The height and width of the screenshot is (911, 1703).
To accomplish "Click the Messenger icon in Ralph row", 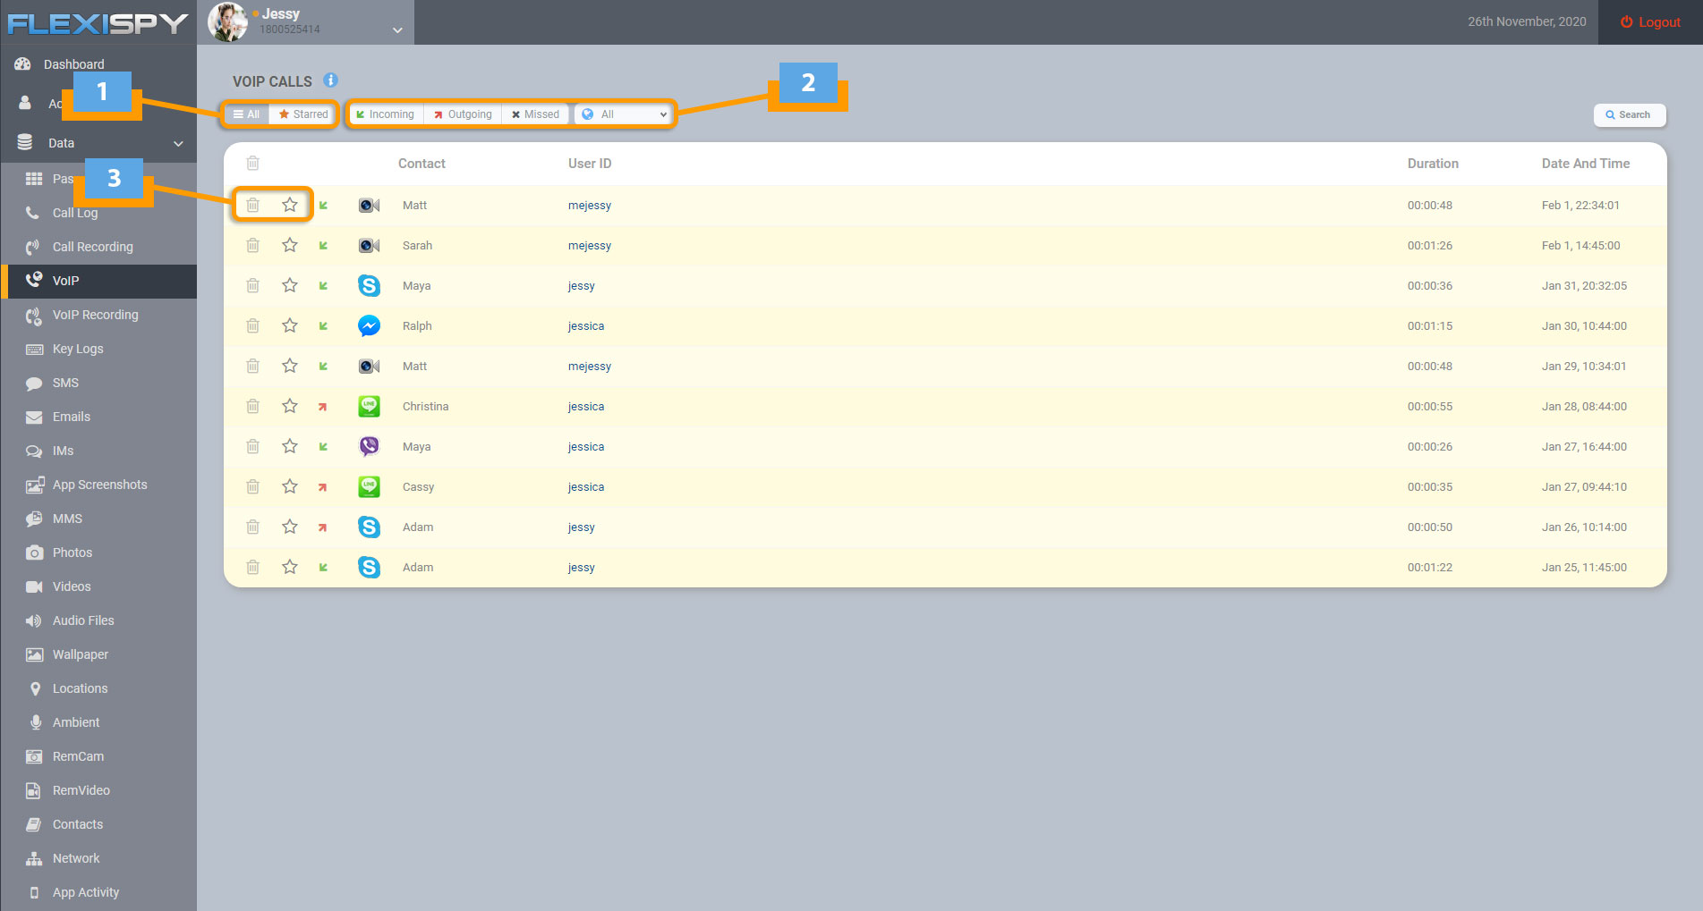I will coord(369,326).
